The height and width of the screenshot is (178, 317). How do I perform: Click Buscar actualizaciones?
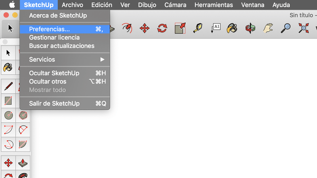click(x=65, y=46)
